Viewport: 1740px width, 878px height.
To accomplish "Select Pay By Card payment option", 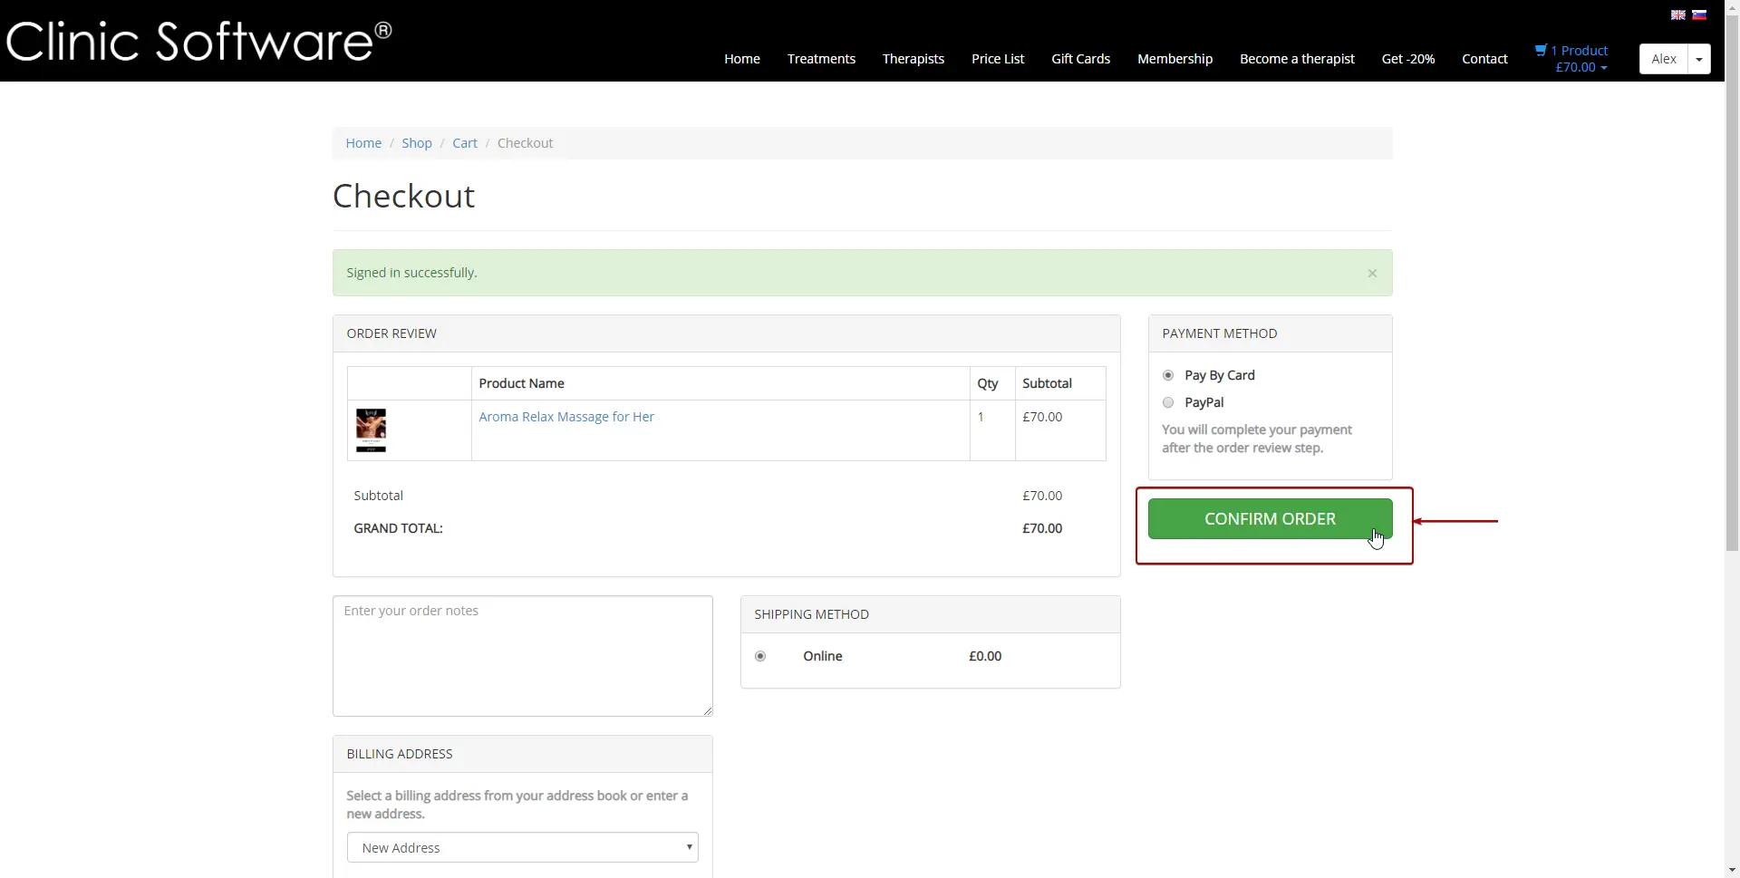I will (1168, 375).
